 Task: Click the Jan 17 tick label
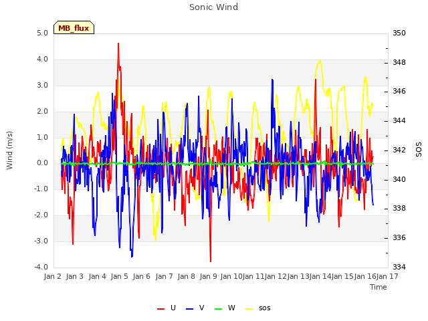pyautogui.click(x=387, y=276)
